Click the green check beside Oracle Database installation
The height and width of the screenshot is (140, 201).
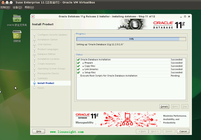tap(78, 60)
